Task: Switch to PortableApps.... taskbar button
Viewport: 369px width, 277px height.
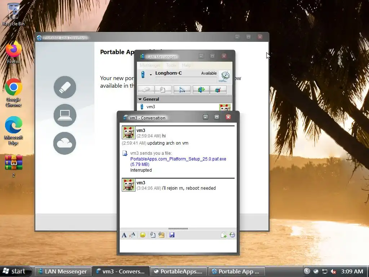Action: (178, 271)
